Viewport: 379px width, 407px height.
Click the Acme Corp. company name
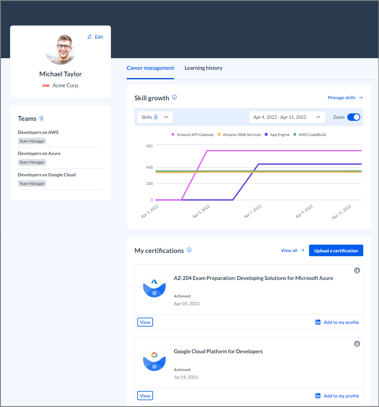(66, 85)
